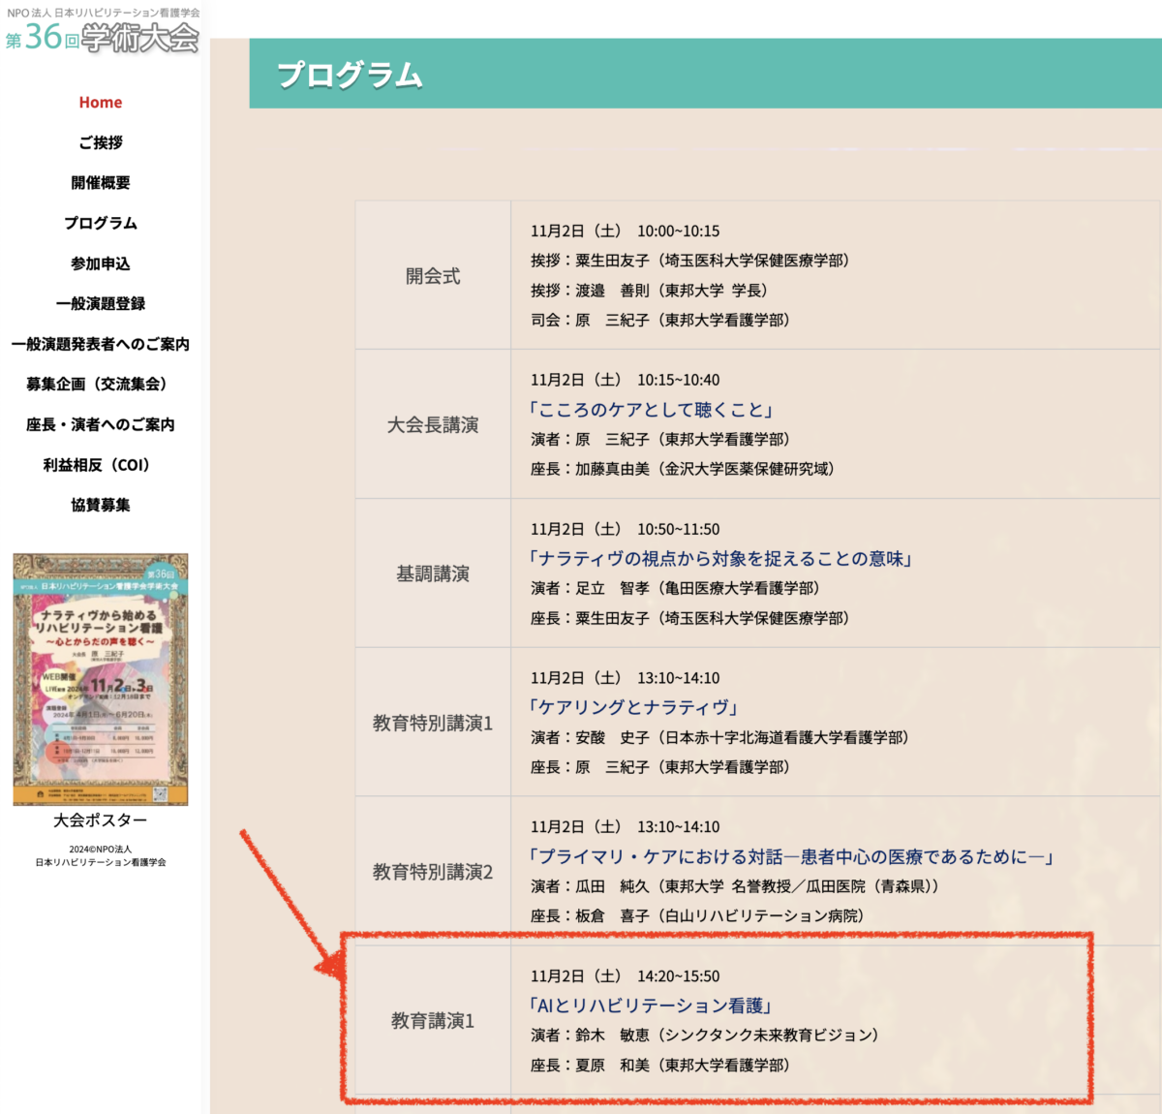1162x1114 pixels.
Task: Click the 大会ポスター caption text
Action: (x=101, y=820)
